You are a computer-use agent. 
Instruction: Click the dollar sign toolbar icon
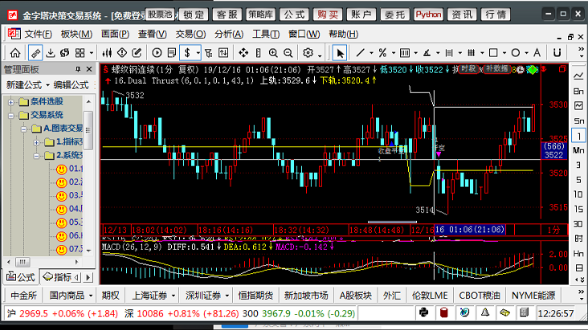pos(187,52)
